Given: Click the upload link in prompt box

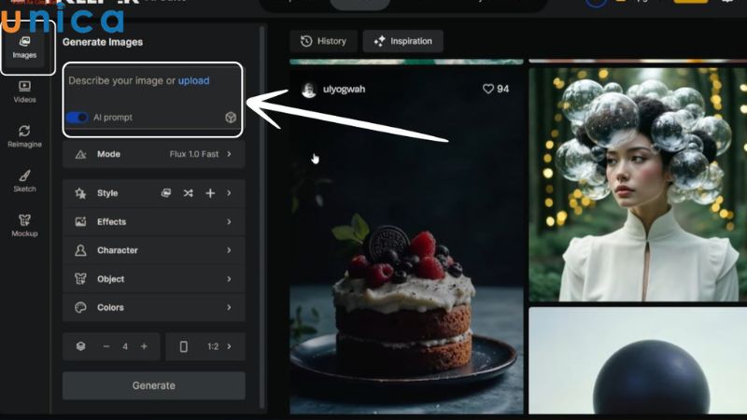Looking at the screenshot, I should (x=193, y=81).
